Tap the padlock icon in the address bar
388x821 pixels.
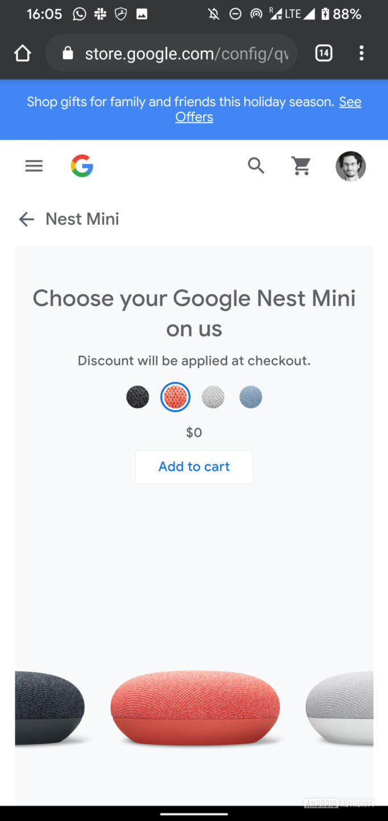click(x=68, y=53)
